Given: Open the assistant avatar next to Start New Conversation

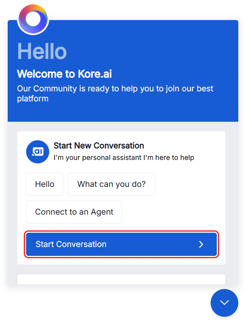Looking at the screenshot, I should pyautogui.click(x=37, y=151).
